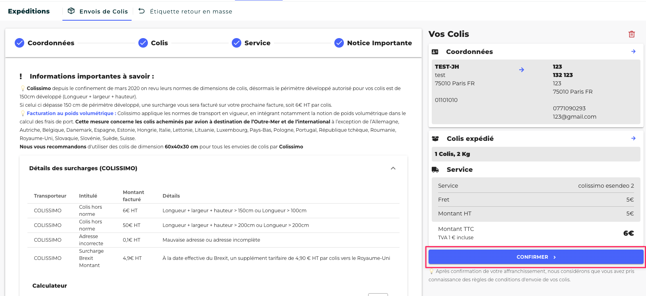Delete the parcel with the red trash icon
646x296 pixels.
[x=631, y=34]
